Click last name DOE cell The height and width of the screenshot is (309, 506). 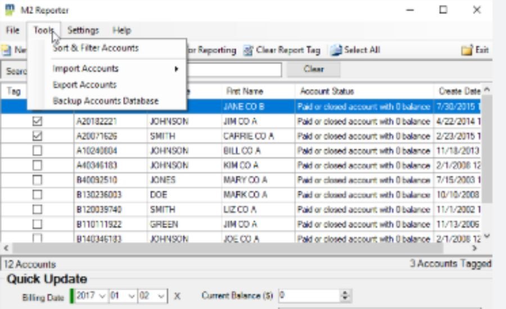(x=184, y=195)
